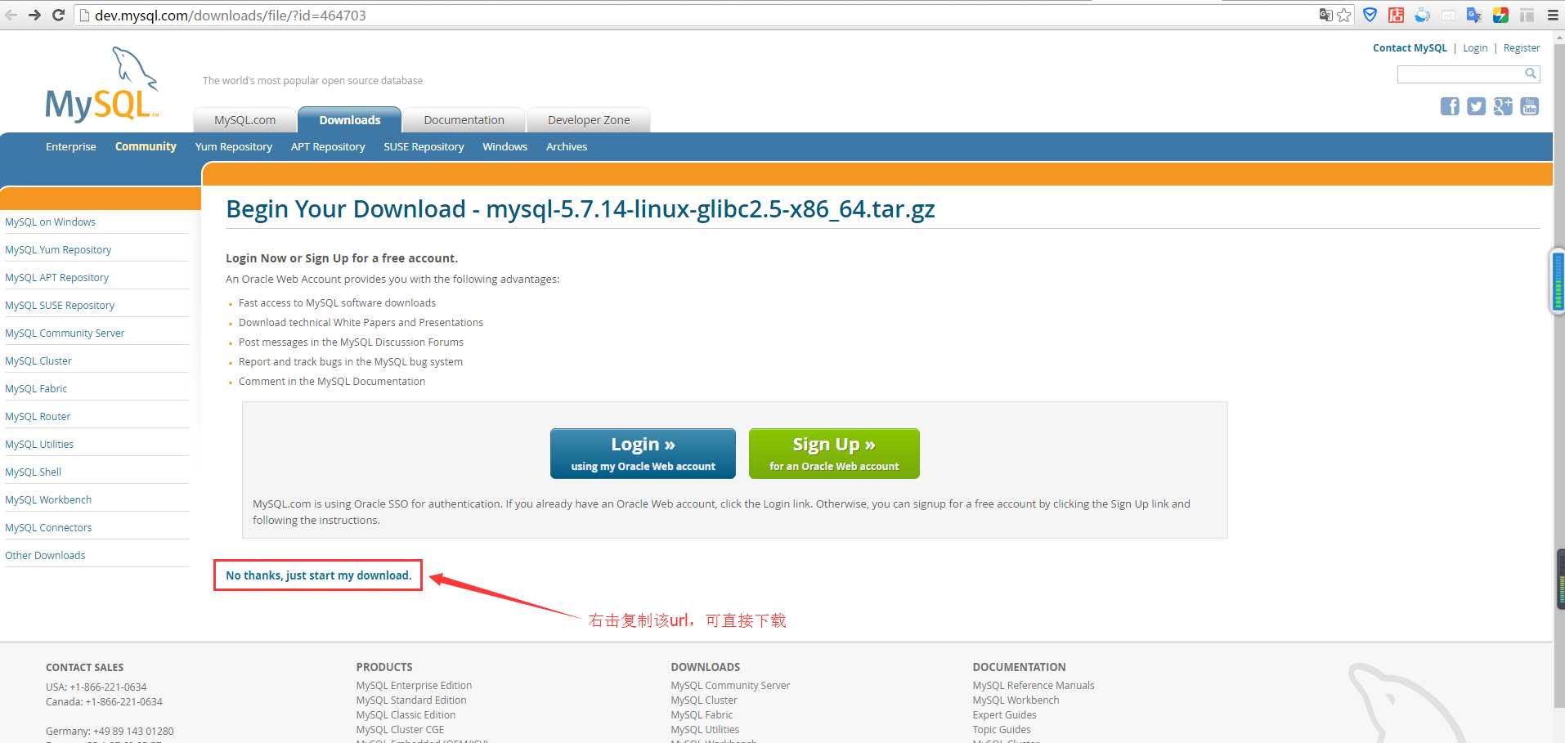Open the Chrome hamburger menu

(1553, 15)
